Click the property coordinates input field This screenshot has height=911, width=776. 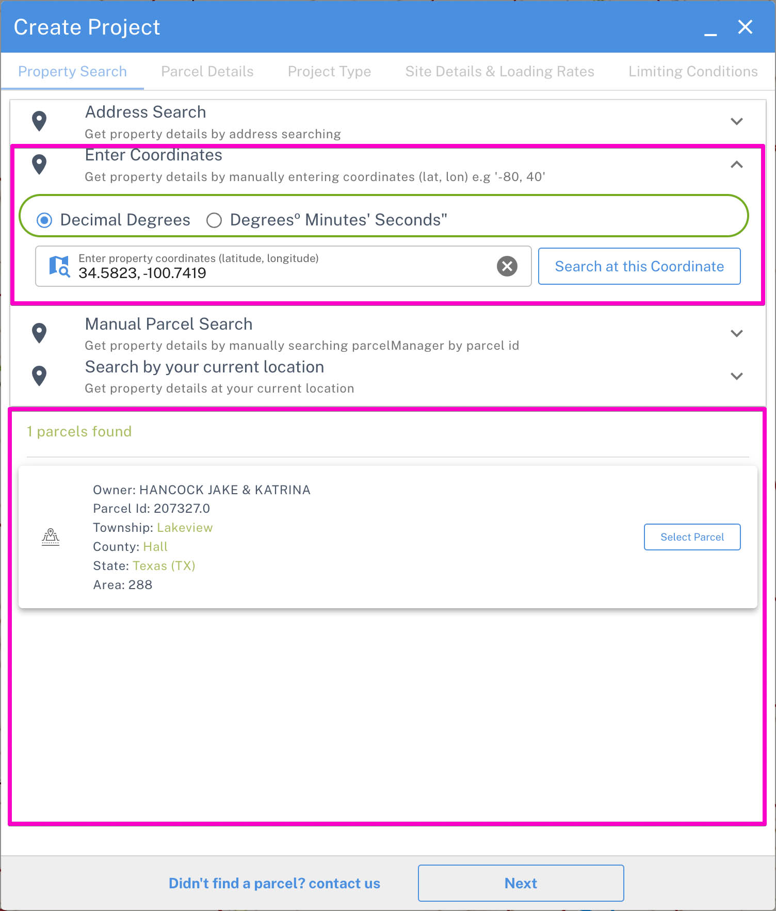(283, 266)
